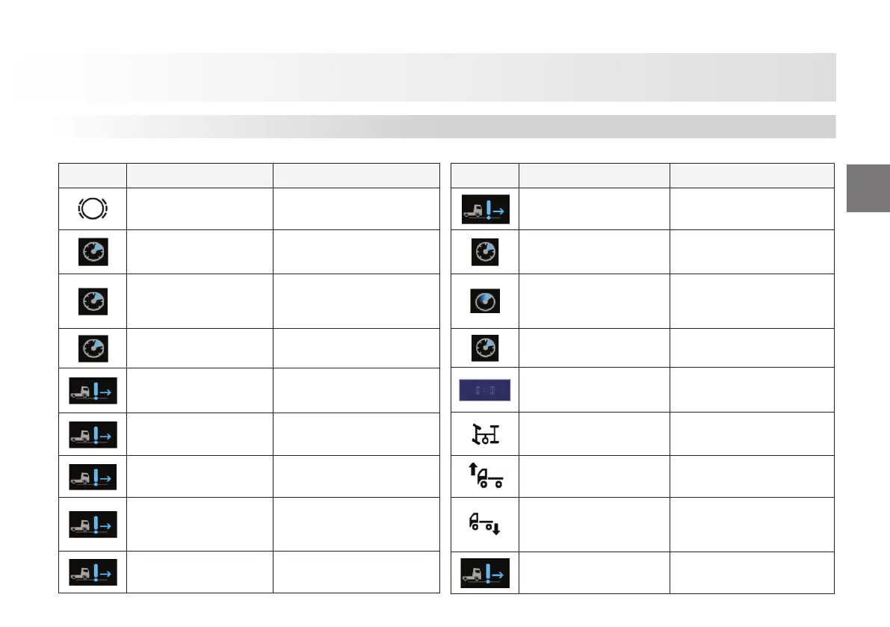Click the lowest gauge icon in right table
This screenshot has height=627, width=890.
485,348
